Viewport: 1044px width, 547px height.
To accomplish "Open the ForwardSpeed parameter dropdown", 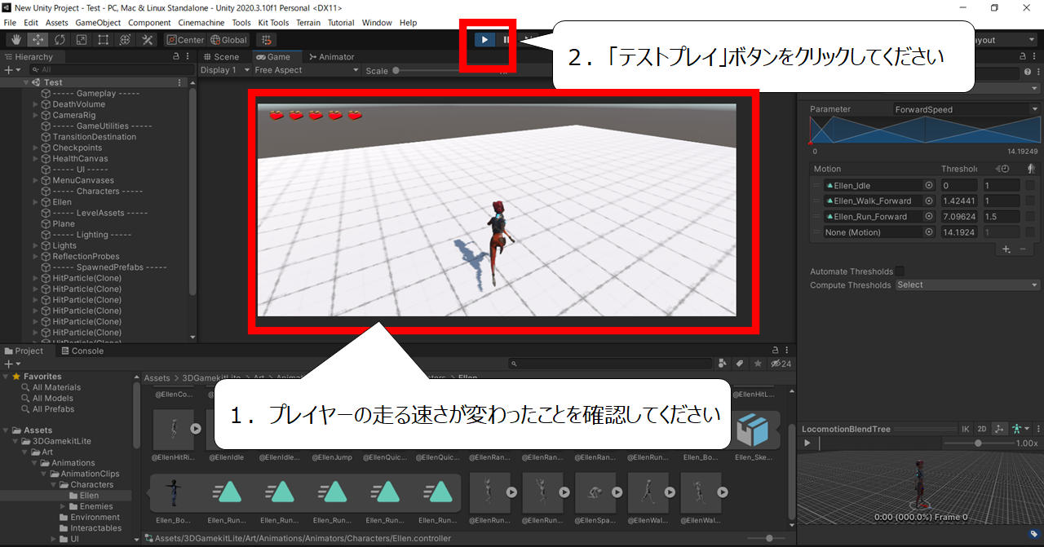I will click(966, 109).
